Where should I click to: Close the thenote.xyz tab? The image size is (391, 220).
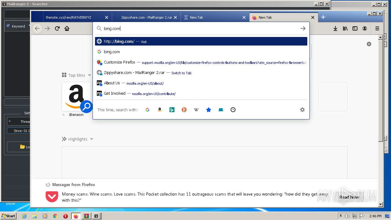(x=106, y=17)
